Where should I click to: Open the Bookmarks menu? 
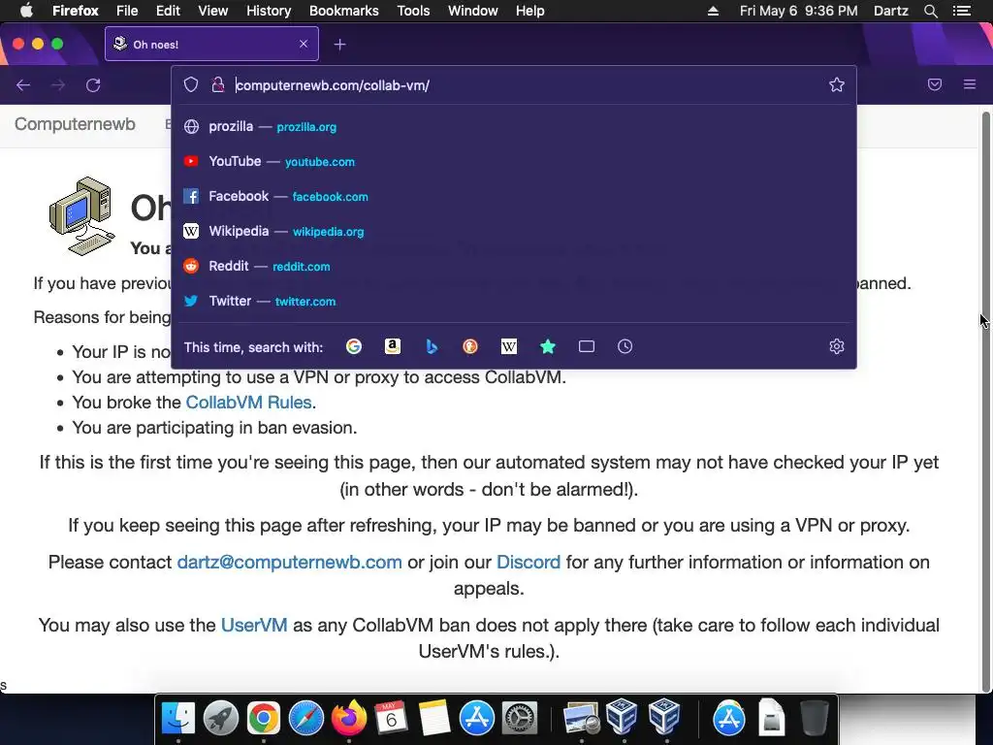(x=344, y=11)
